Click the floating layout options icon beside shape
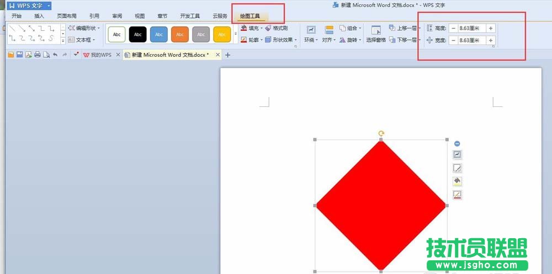 coord(457,155)
